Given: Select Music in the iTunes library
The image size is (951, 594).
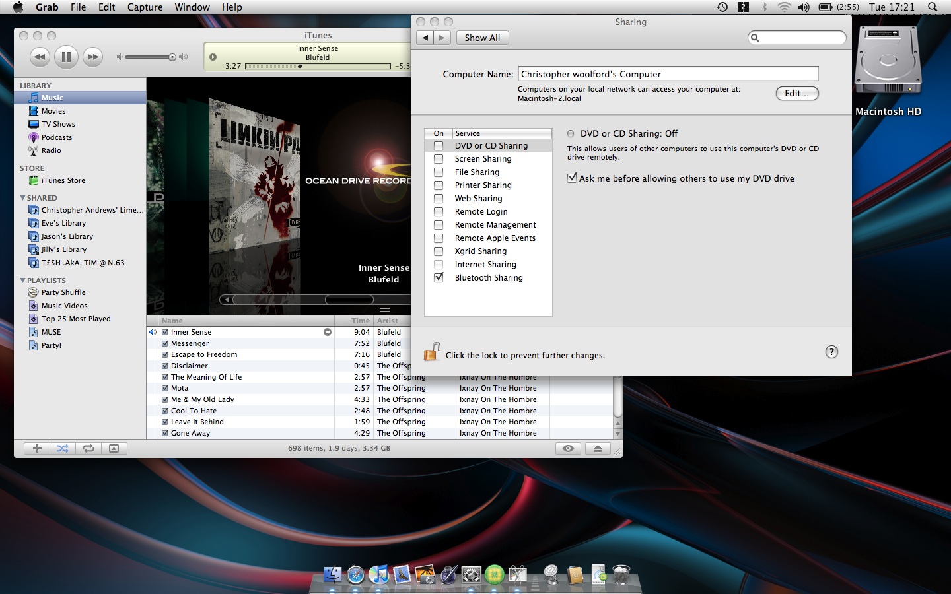Looking at the screenshot, I should point(80,98).
